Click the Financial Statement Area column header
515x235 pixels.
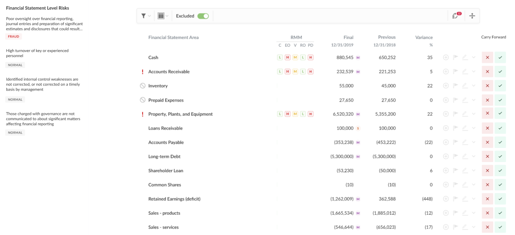coord(173,37)
